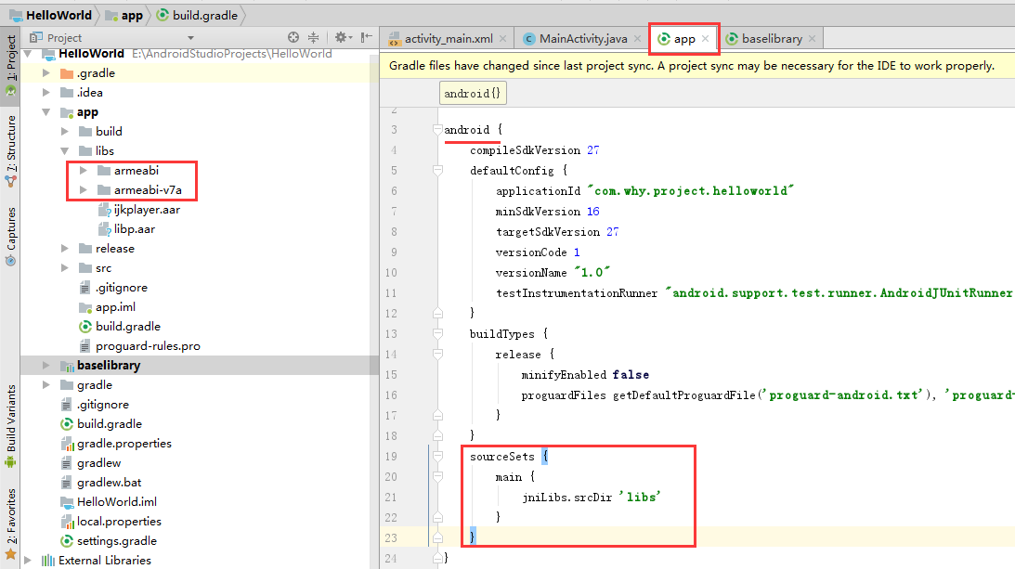Fold the main block at line 20
Image resolution: width=1015 pixels, height=569 pixels.
click(x=437, y=476)
